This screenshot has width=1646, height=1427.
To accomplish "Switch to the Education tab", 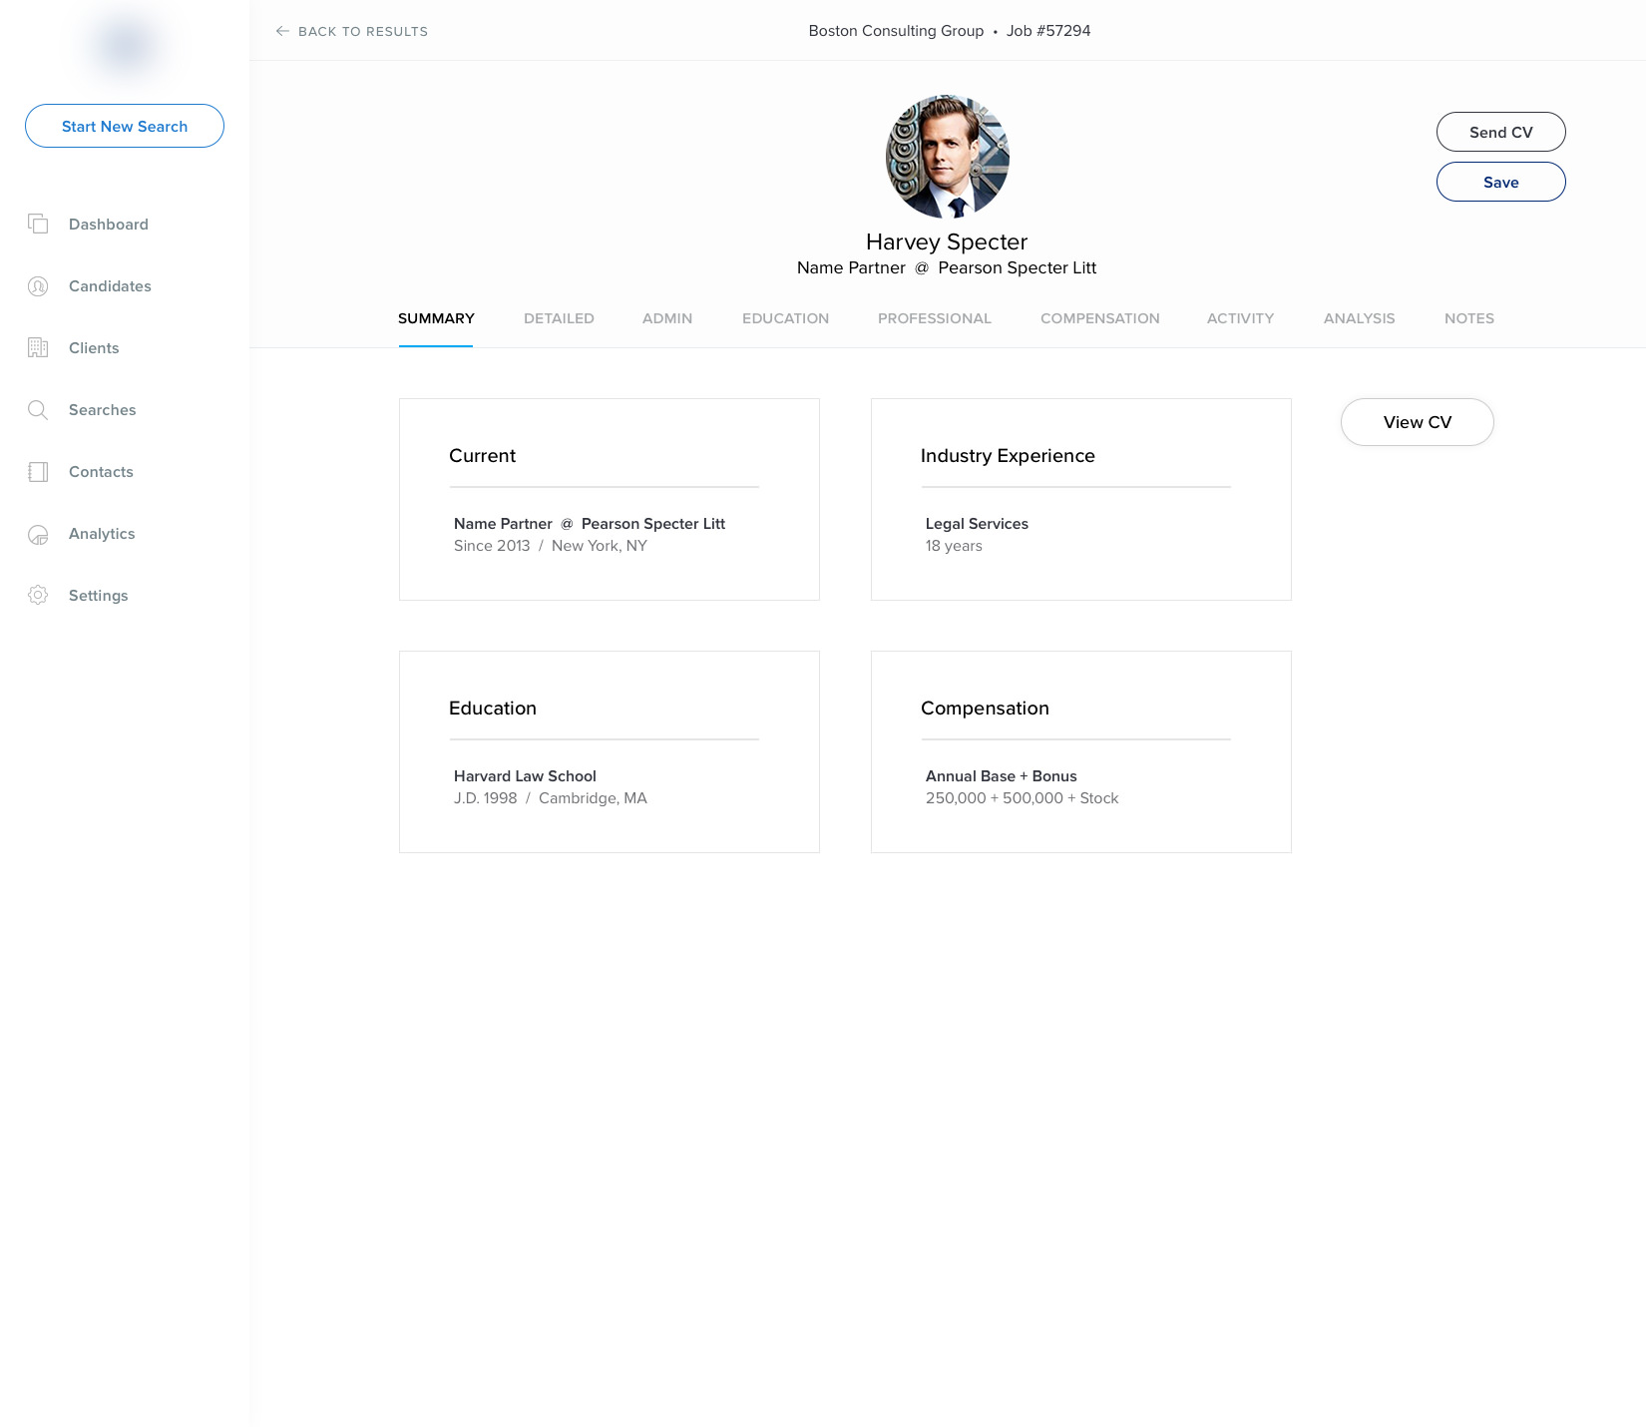I will (x=785, y=318).
